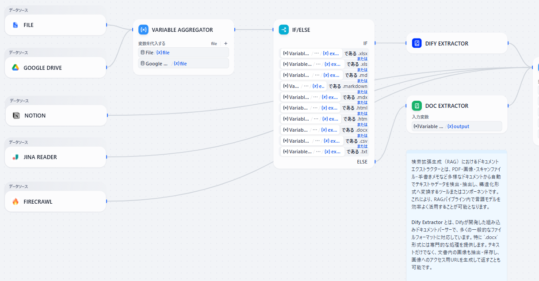Click the Doc Extractor Variable output input row
Viewport: 539px width, 281px height.
coord(457,126)
